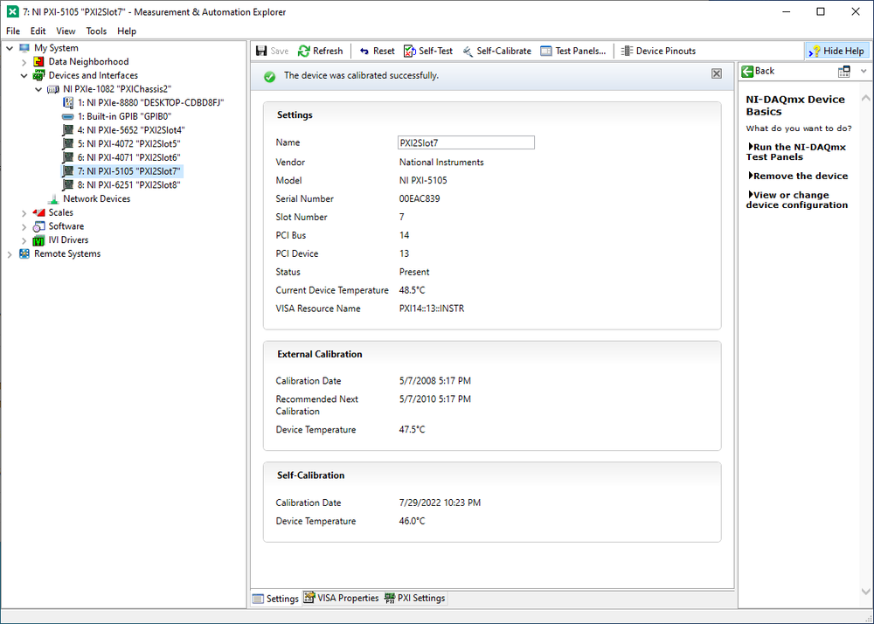Expand the Data Neighborhood node
Image resolution: width=874 pixels, height=624 pixels.
point(24,62)
